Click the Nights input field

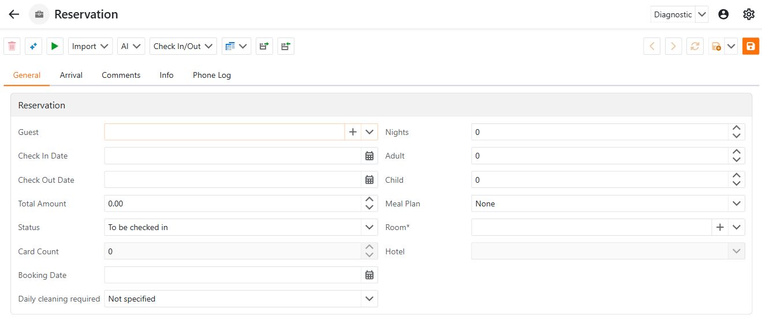(600, 132)
